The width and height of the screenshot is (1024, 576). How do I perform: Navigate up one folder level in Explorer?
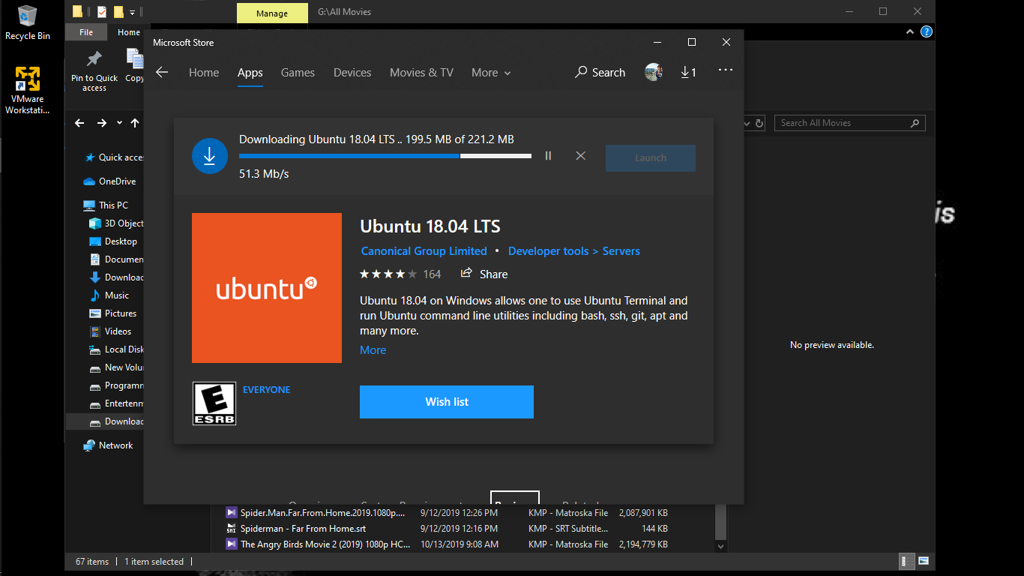point(135,122)
